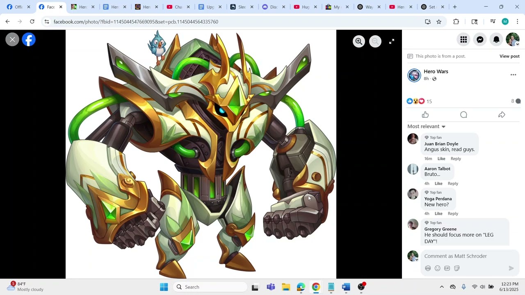
Task: Open Aaron Talbot's profile name
Action: (x=437, y=169)
